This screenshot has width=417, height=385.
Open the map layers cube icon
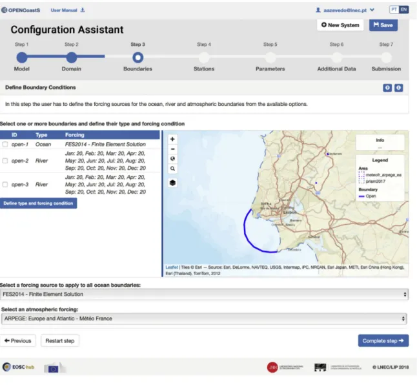click(x=172, y=183)
